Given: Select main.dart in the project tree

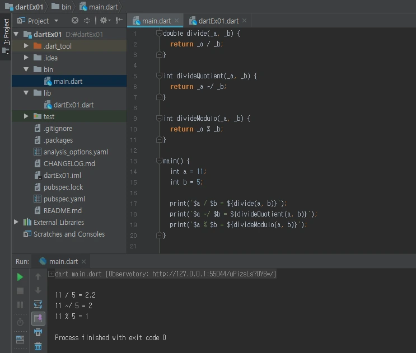Looking at the screenshot, I should click(x=68, y=81).
